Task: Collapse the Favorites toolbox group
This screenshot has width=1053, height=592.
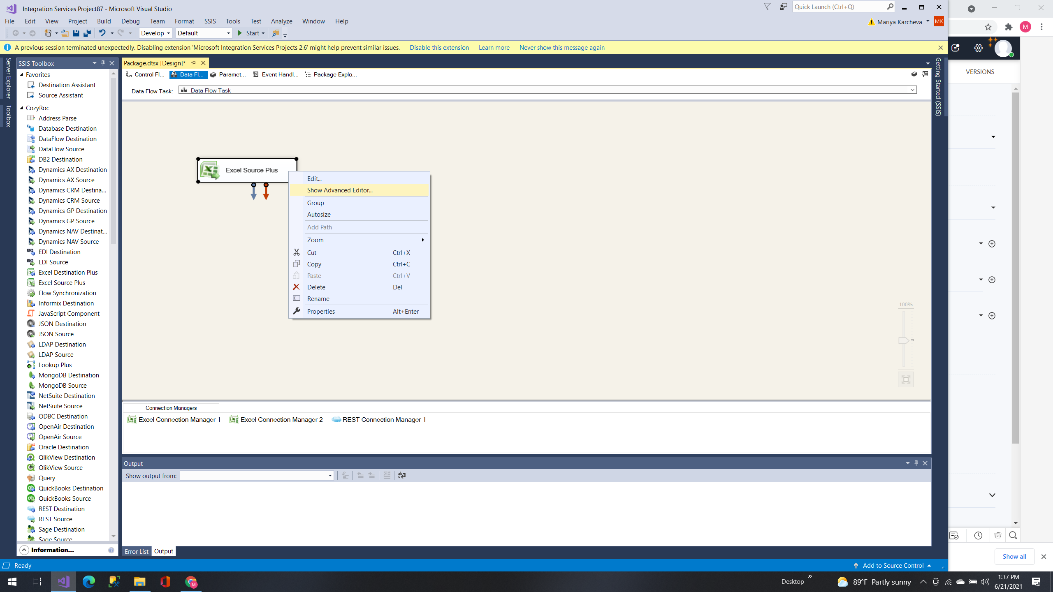Action: (22, 74)
